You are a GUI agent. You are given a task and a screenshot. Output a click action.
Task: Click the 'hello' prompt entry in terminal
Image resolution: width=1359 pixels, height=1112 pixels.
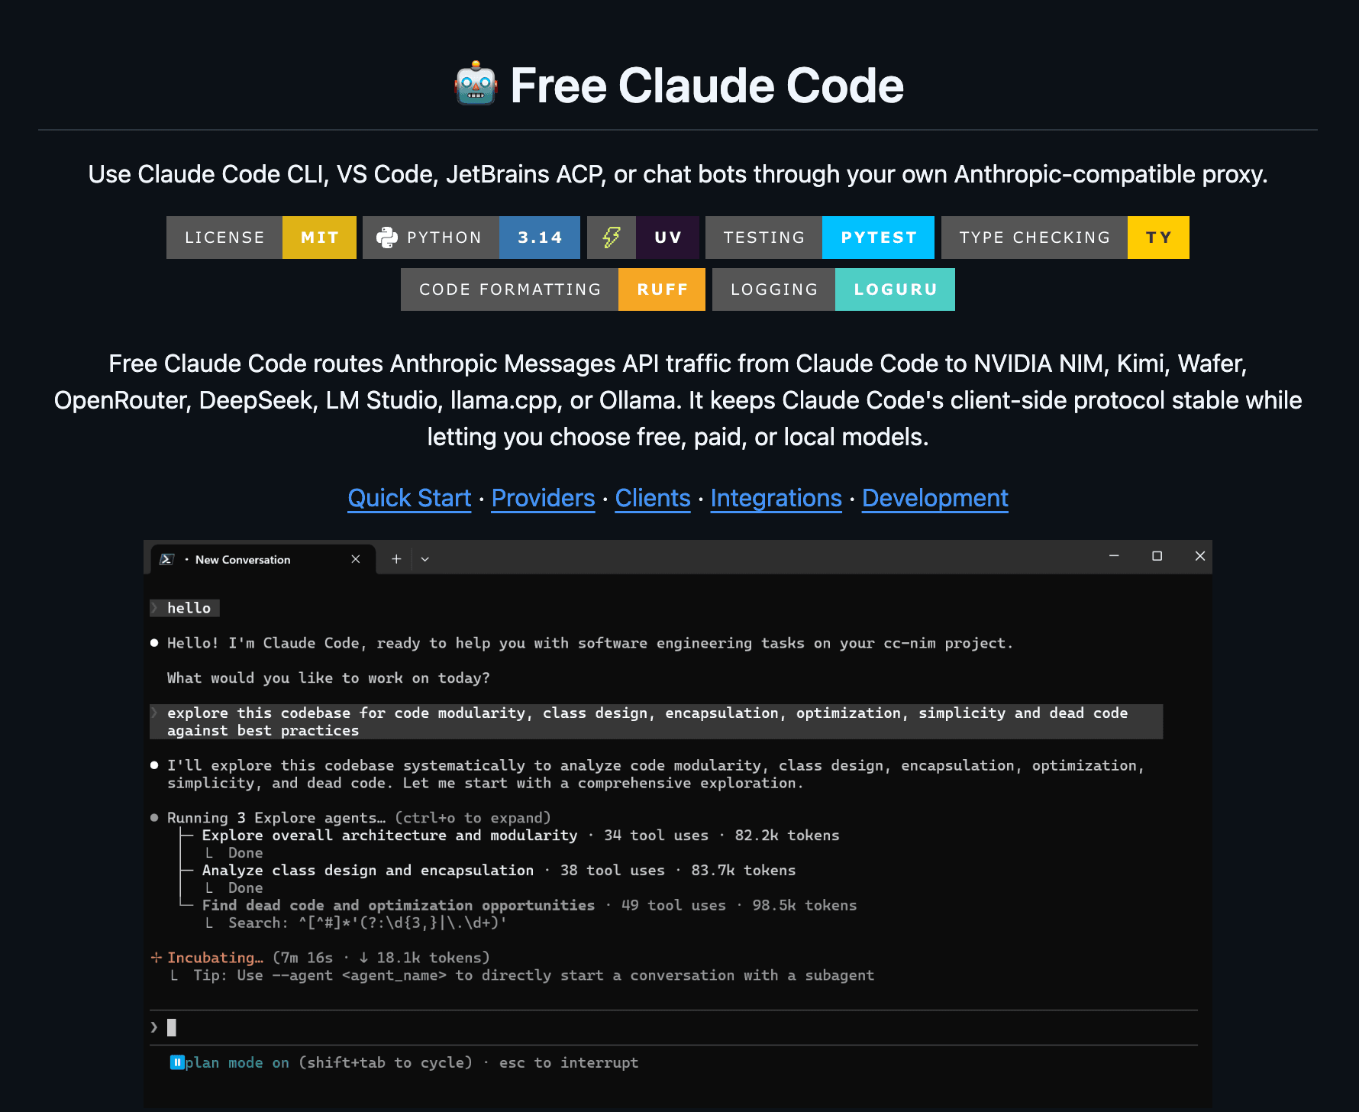pos(185,608)
